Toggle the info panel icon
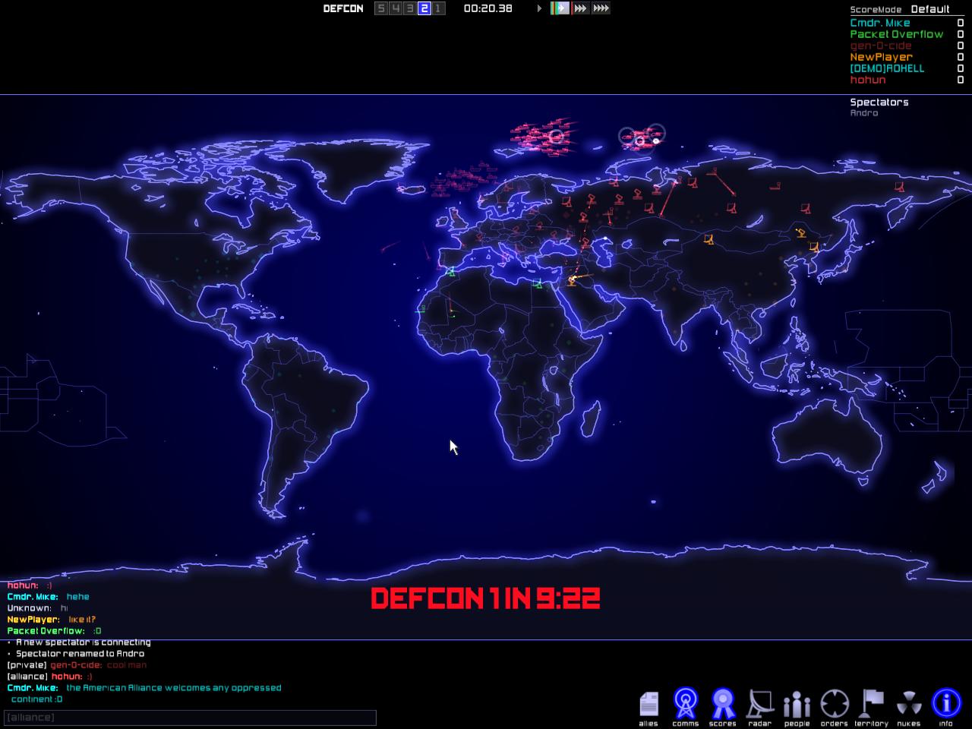This screenshot has width=972, height=729. [x=946, y=705]
